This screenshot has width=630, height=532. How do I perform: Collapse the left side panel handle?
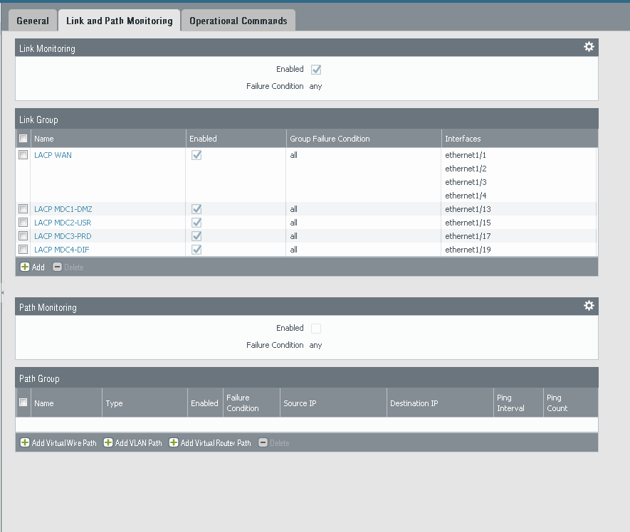[x=2, y=292]
